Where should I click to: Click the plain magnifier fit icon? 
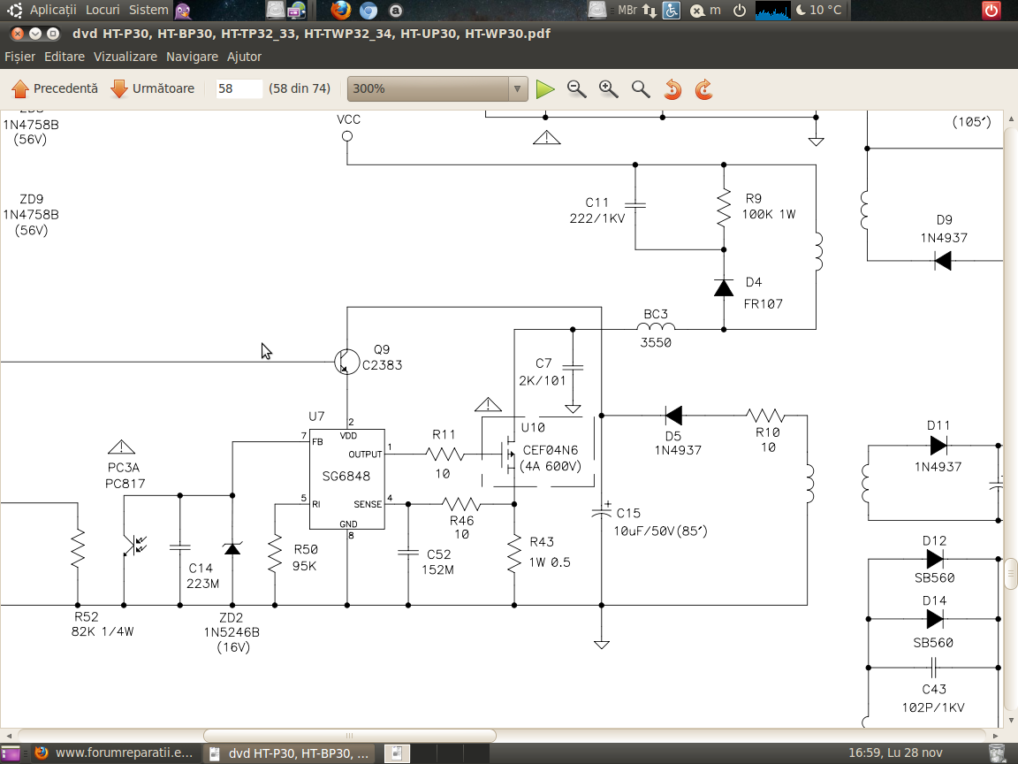pos(641,89)
